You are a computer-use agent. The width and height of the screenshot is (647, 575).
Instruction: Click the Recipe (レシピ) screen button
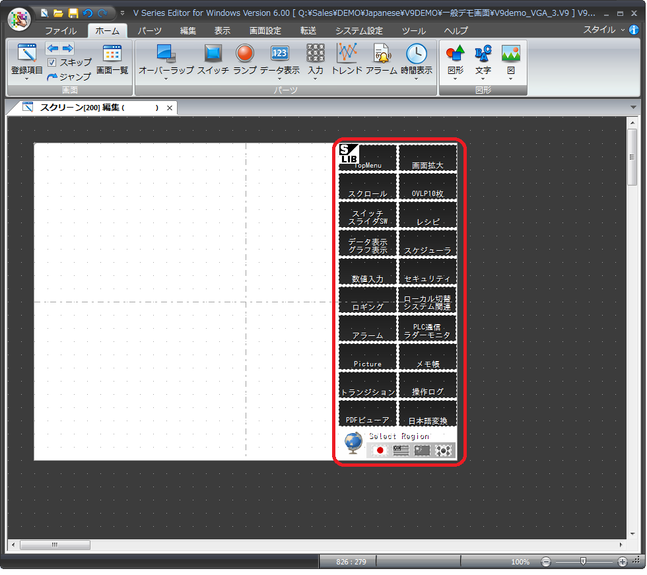coord(428,215)
